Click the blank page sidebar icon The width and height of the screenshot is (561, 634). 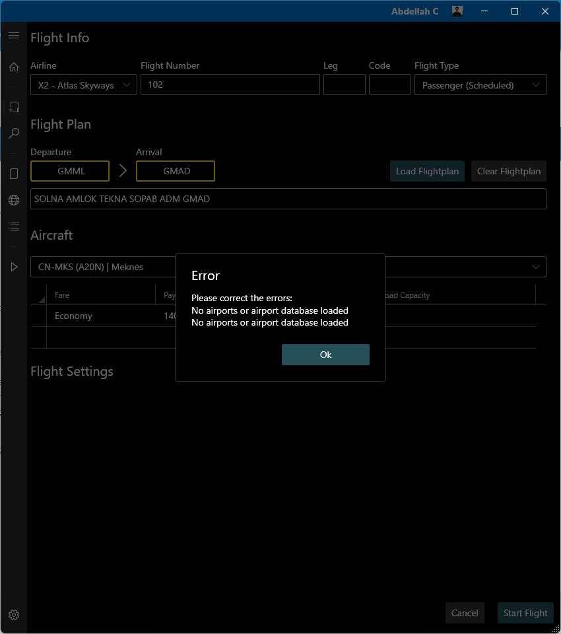coord(13,174)
